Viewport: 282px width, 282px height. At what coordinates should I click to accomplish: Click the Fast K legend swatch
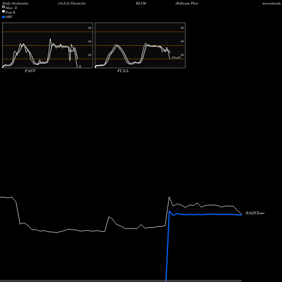pyautogui.click(x=3, y=12)
